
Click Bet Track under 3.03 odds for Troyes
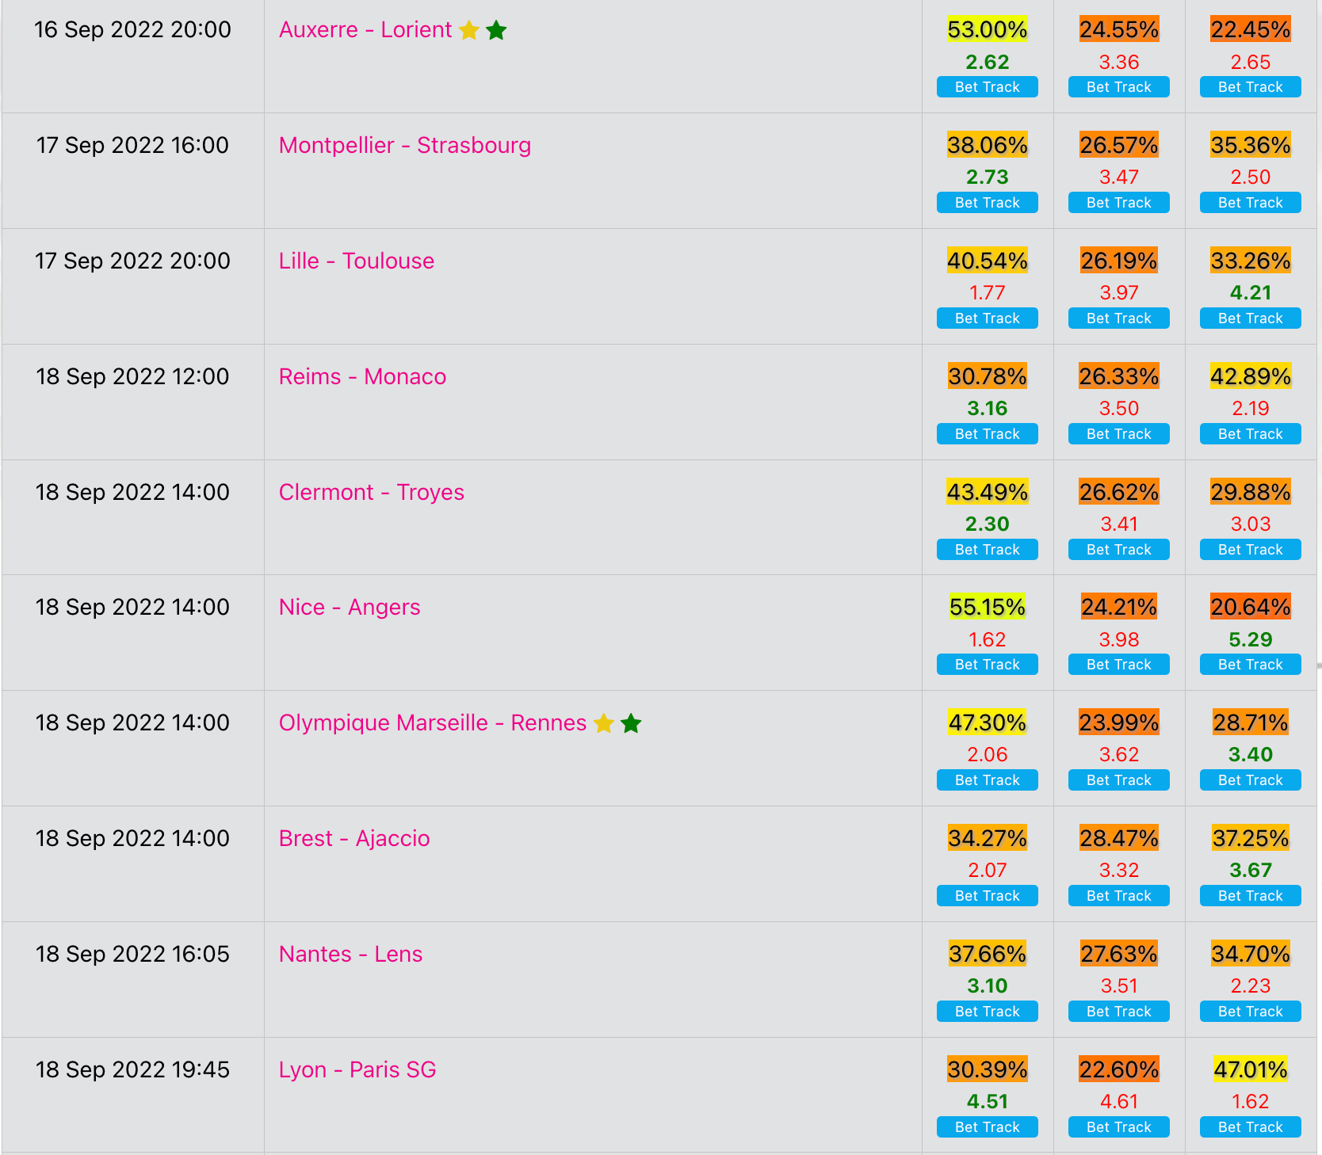click(x=1251, y=550)
